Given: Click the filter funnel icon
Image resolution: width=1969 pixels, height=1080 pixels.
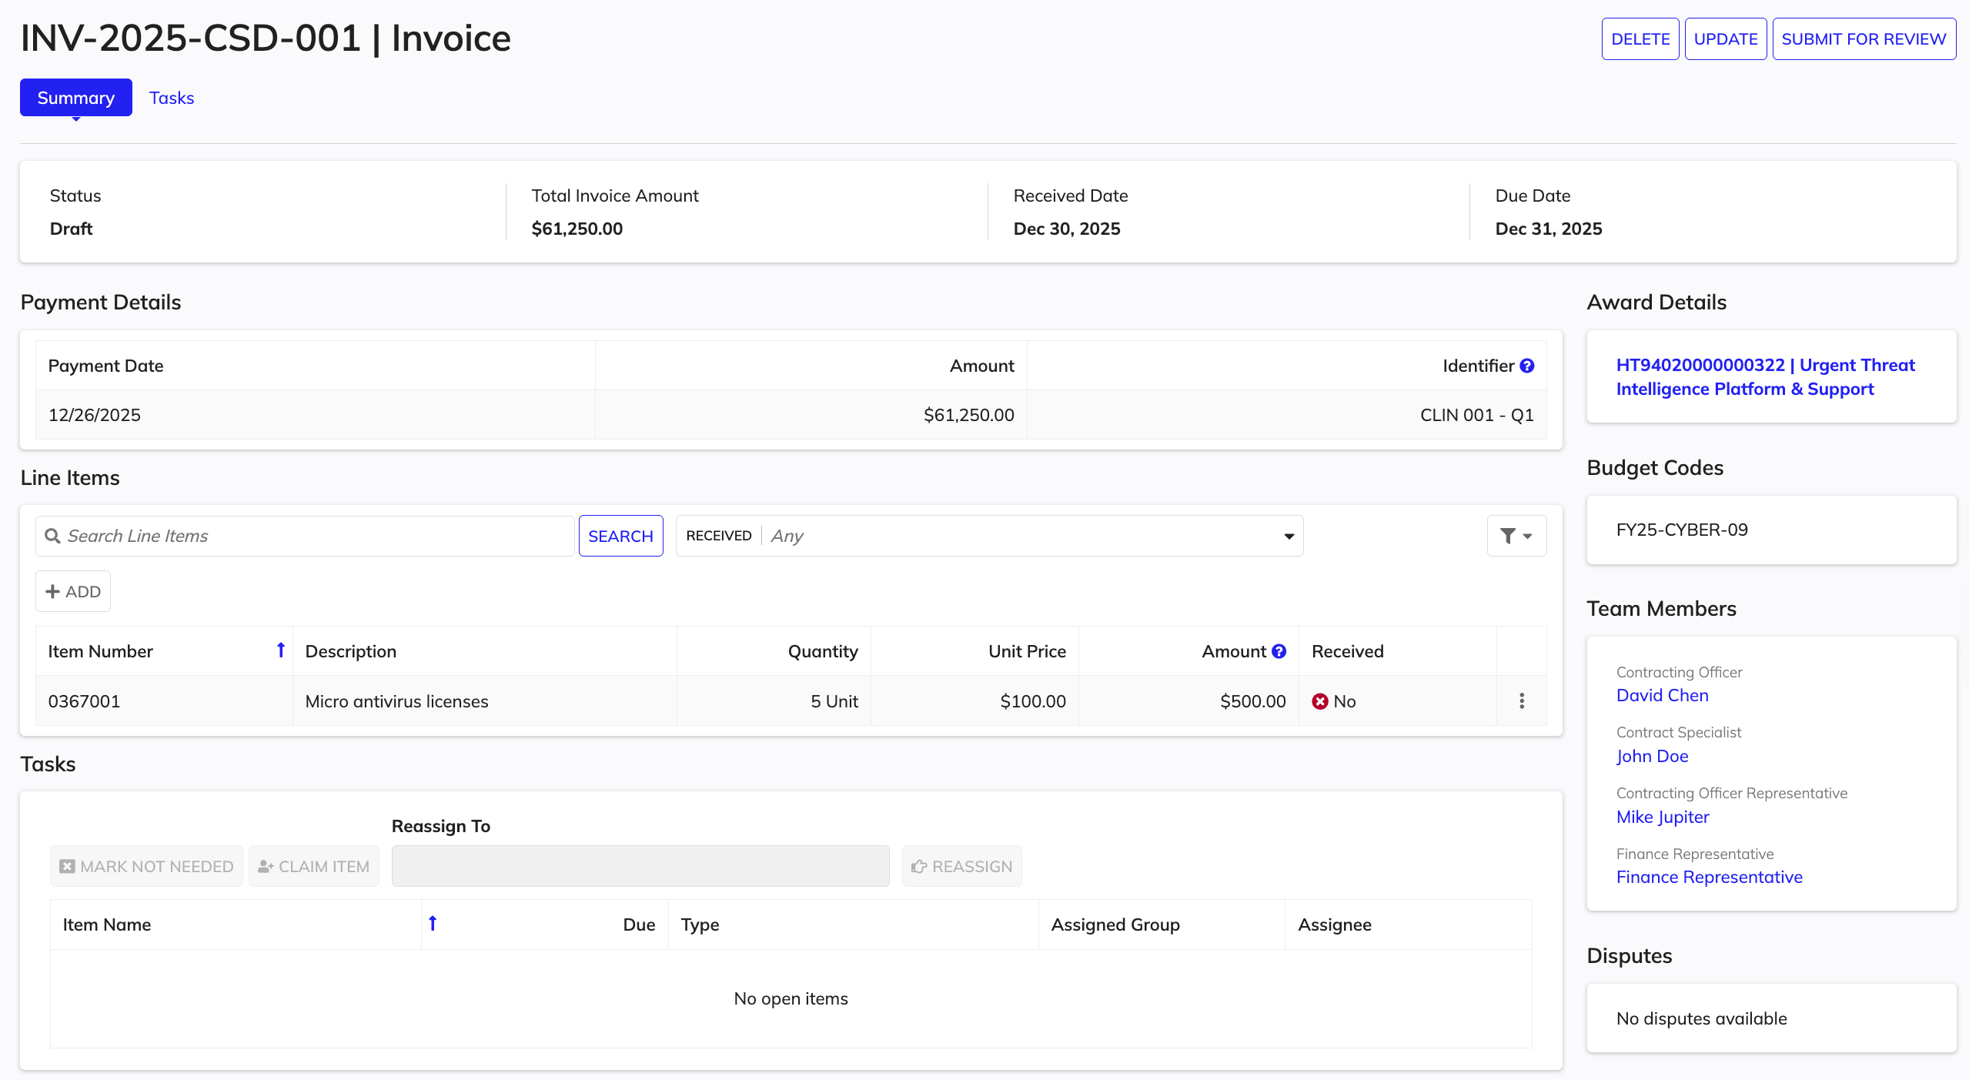Looking at the screenshot, I should tap(1516, 536).
